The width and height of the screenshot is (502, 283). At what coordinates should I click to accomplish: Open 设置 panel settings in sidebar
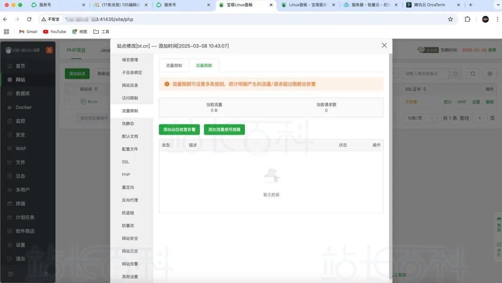[21, 245]
